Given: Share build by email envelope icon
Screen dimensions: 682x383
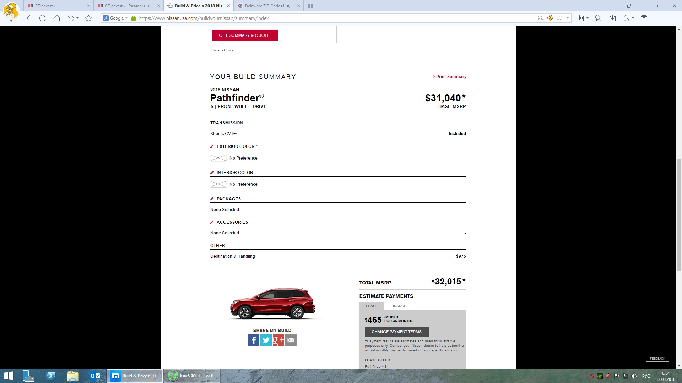Looking at the screenshot, I should coord(291,340).
